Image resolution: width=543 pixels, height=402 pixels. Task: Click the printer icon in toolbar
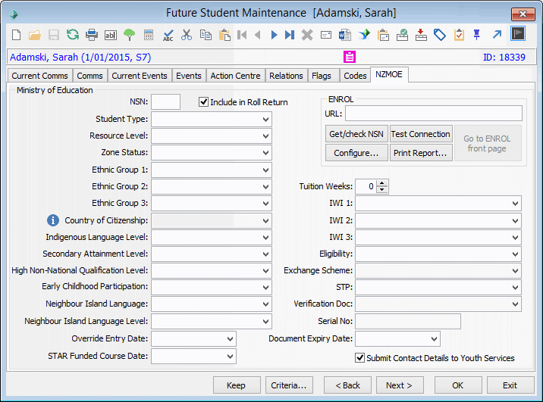[x=92, y=35]
